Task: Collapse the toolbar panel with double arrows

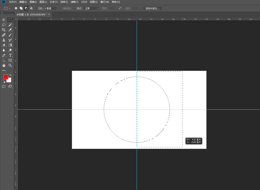Action: point(2,13)
